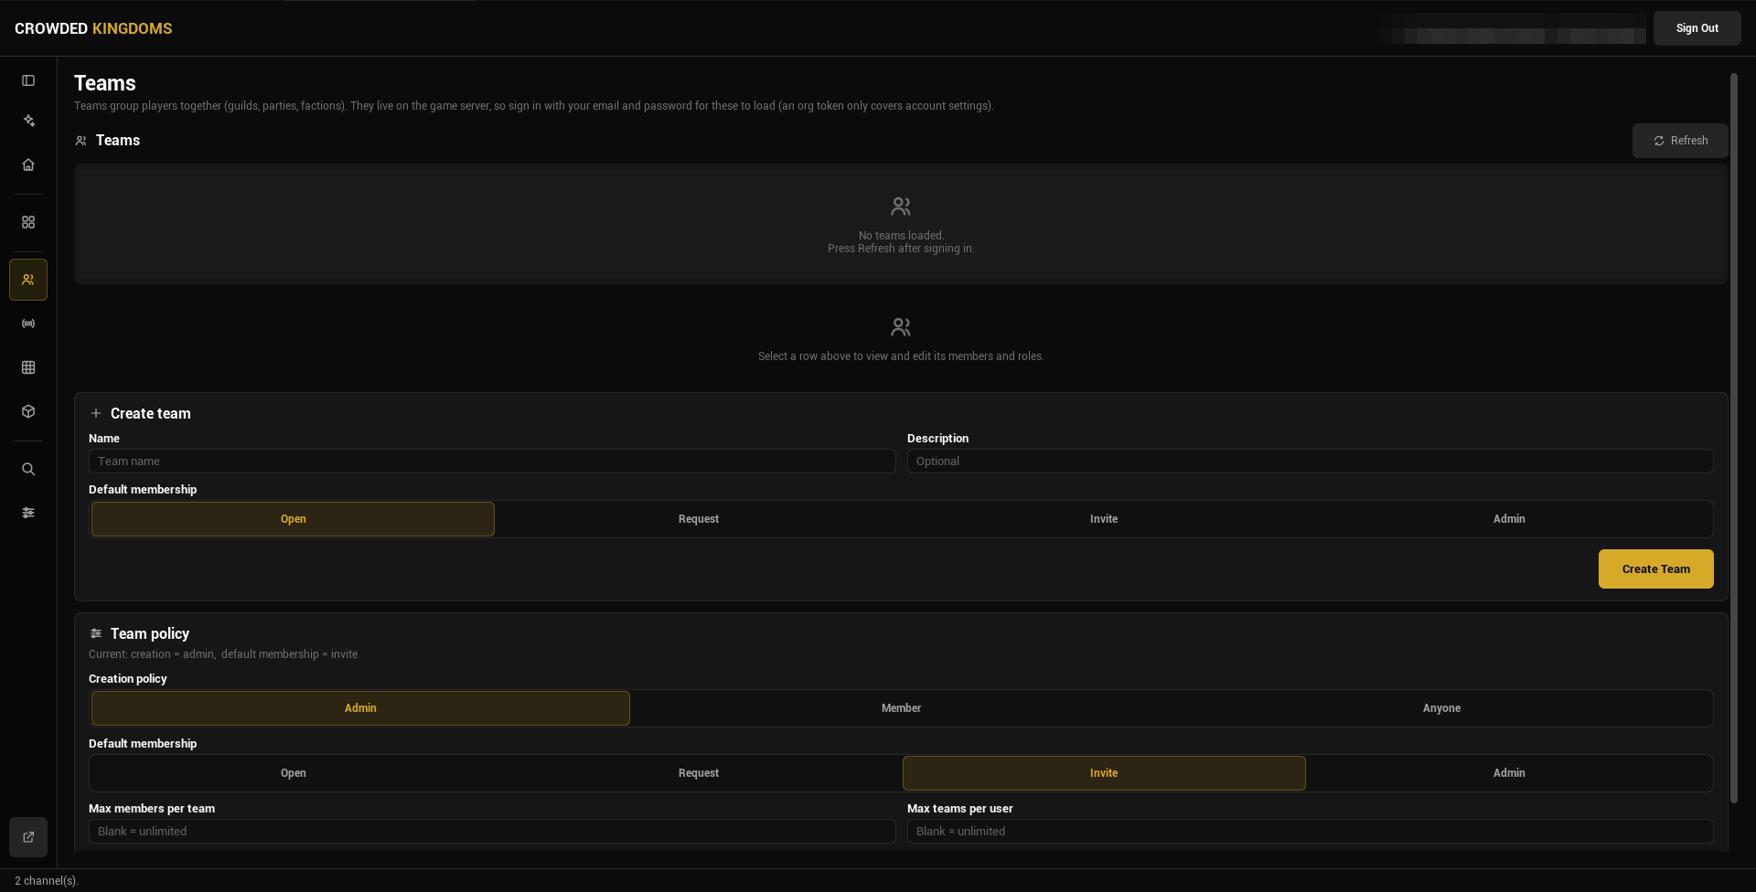Select Admin membership in Create team
Screen dimensions: 1756x892
tap(1509, 519)
